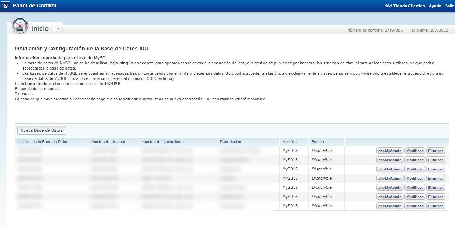Click the Estado column header
The image size is (455, 226).
click(x=318, y=142)
